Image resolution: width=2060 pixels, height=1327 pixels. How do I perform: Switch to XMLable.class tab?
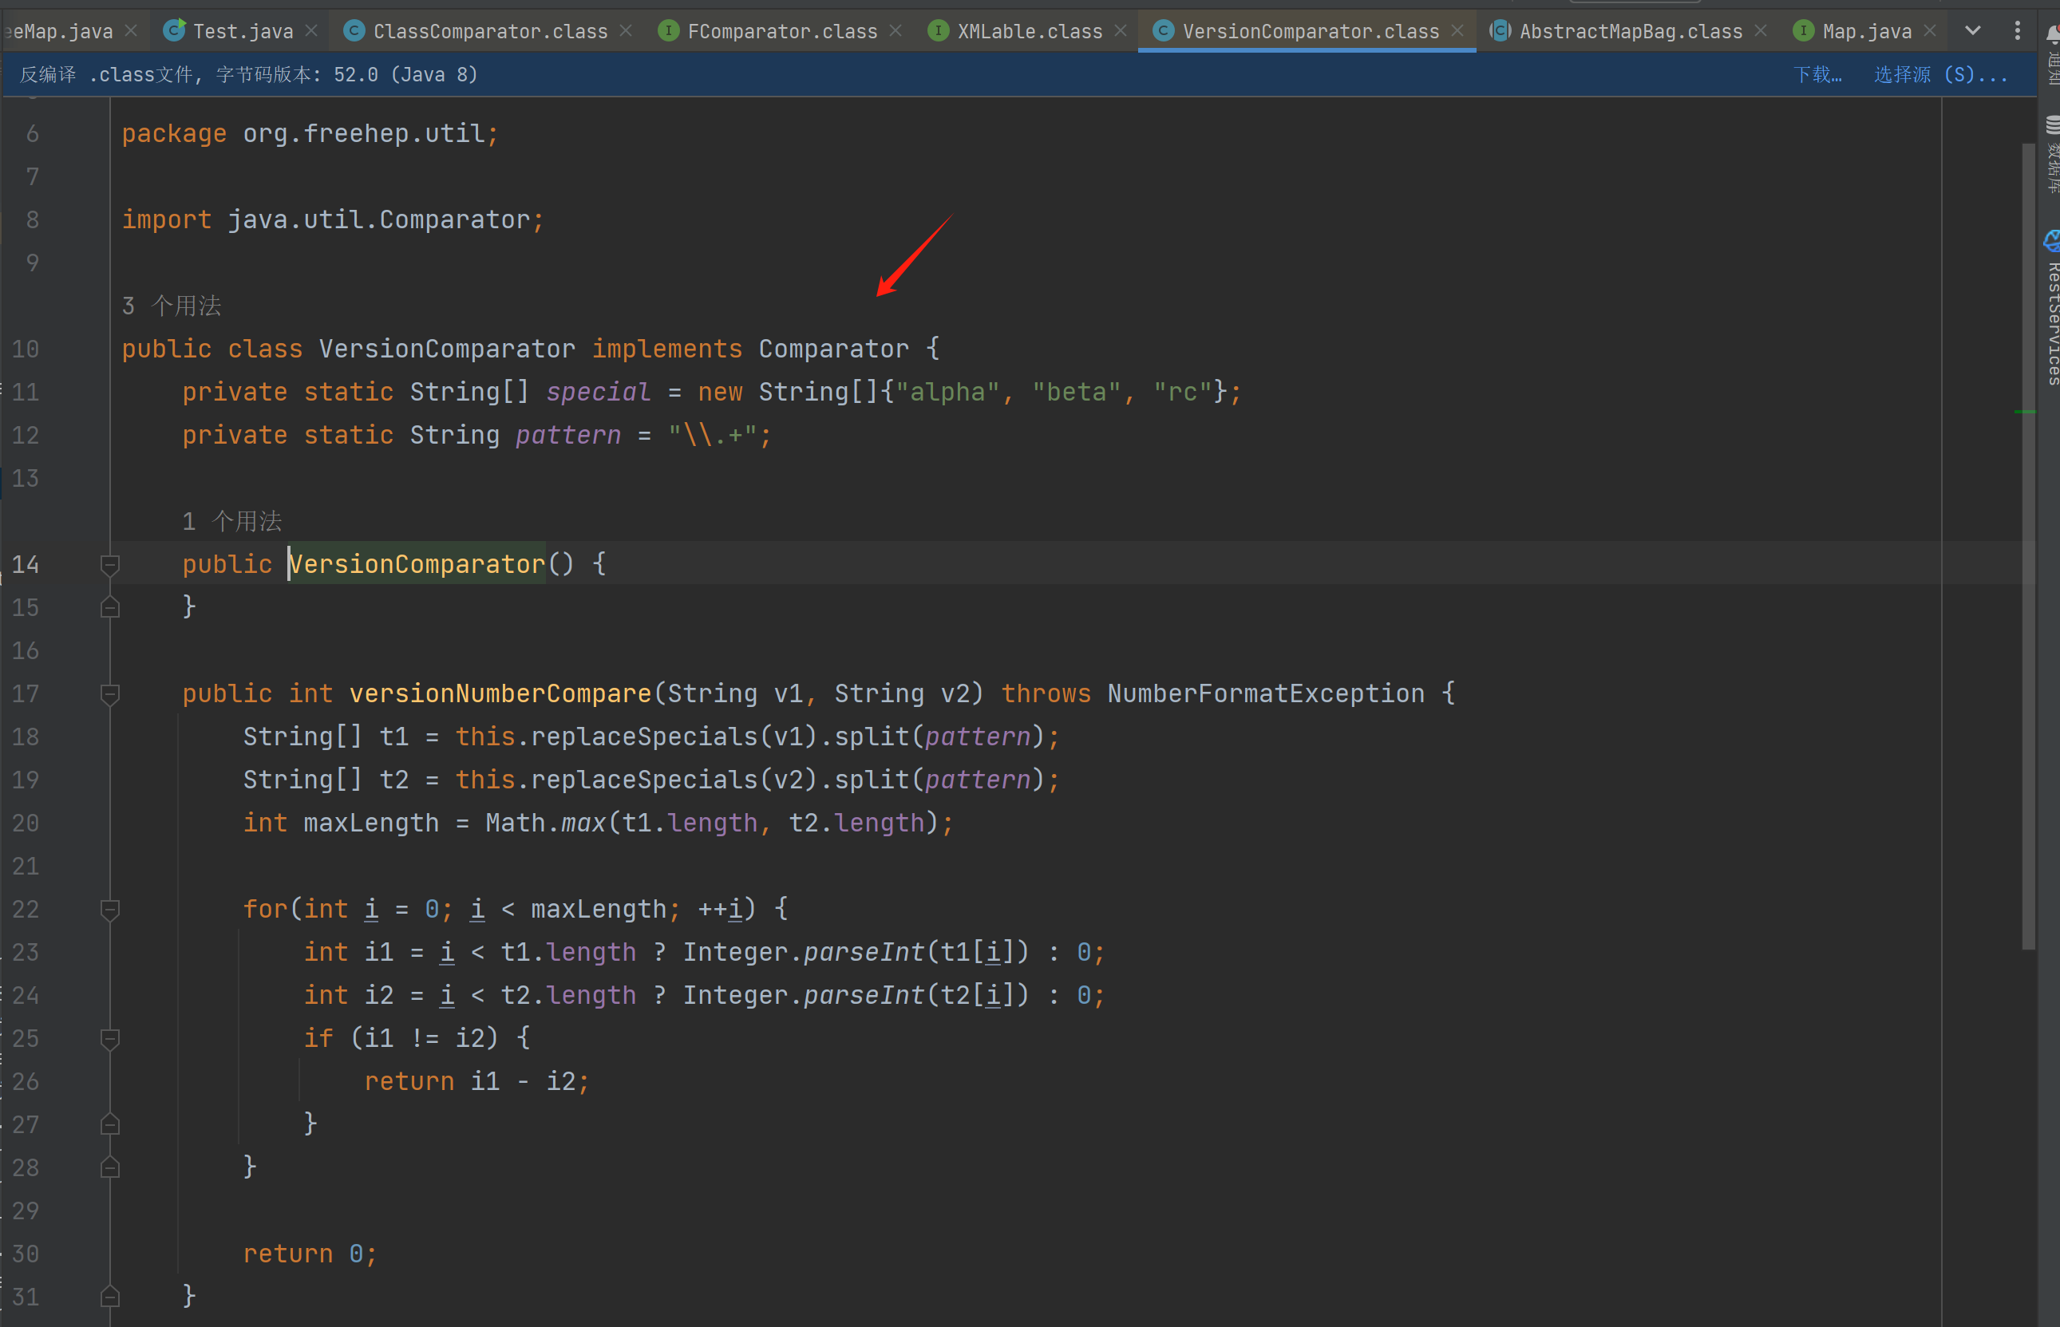click(x=1029, y=31)
